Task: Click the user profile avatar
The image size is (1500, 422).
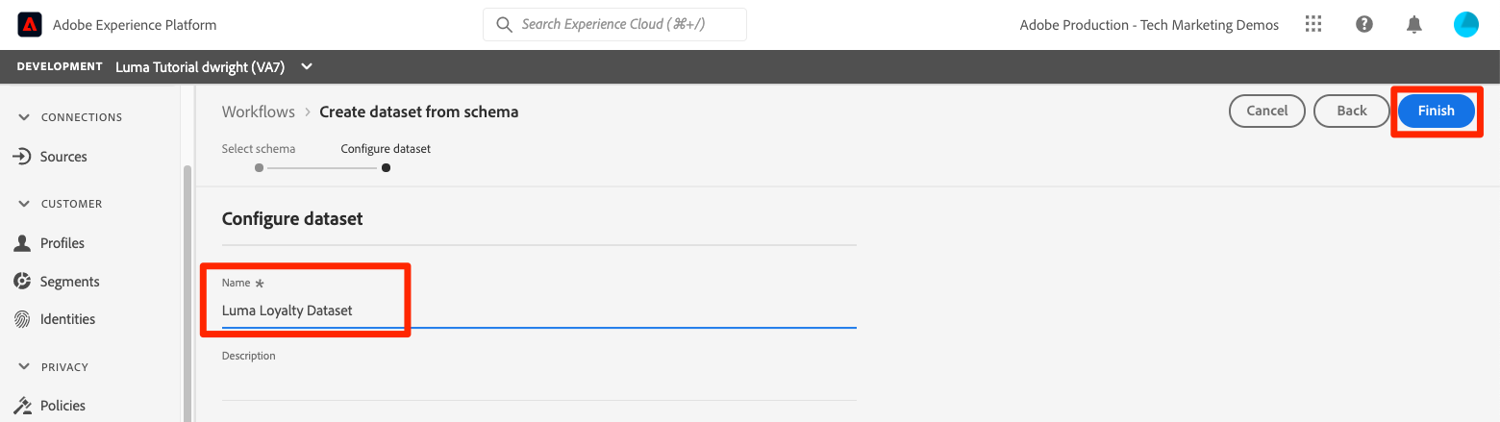Action: coord(1465,25)
